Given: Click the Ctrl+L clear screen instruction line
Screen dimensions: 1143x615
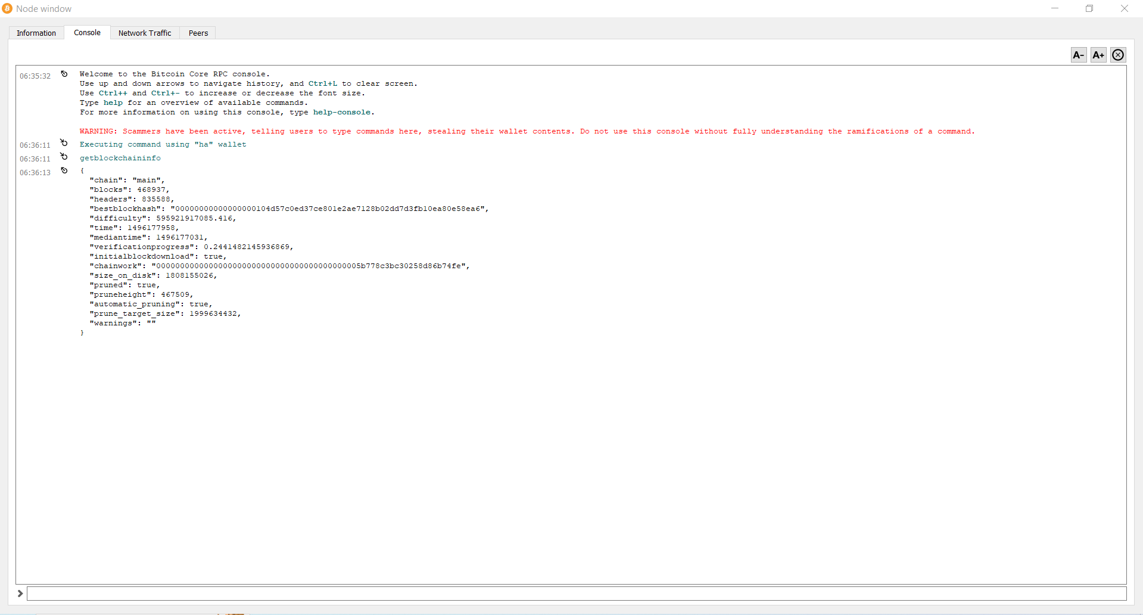Looking at the screenshot, I should click(x=248, y=83).
